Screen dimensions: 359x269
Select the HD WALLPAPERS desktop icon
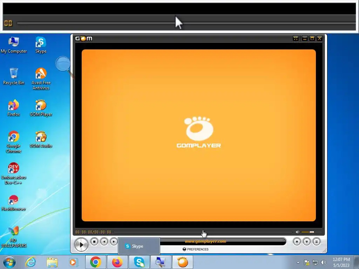[x=14, y=236]
